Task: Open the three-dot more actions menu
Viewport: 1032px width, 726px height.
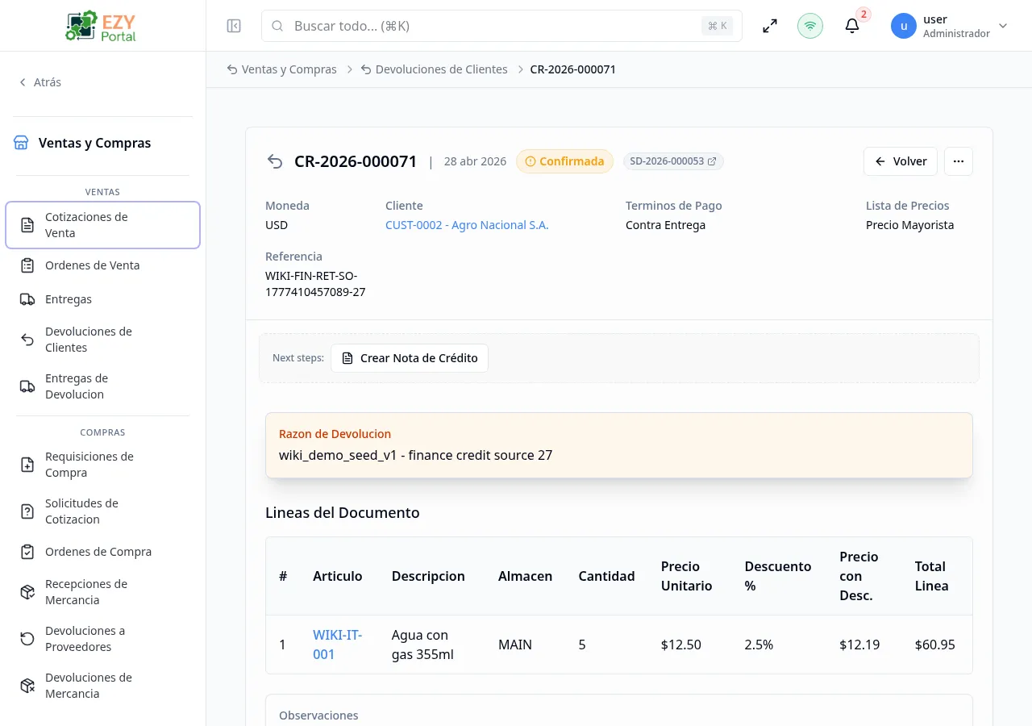Action: tap(959, 161)
